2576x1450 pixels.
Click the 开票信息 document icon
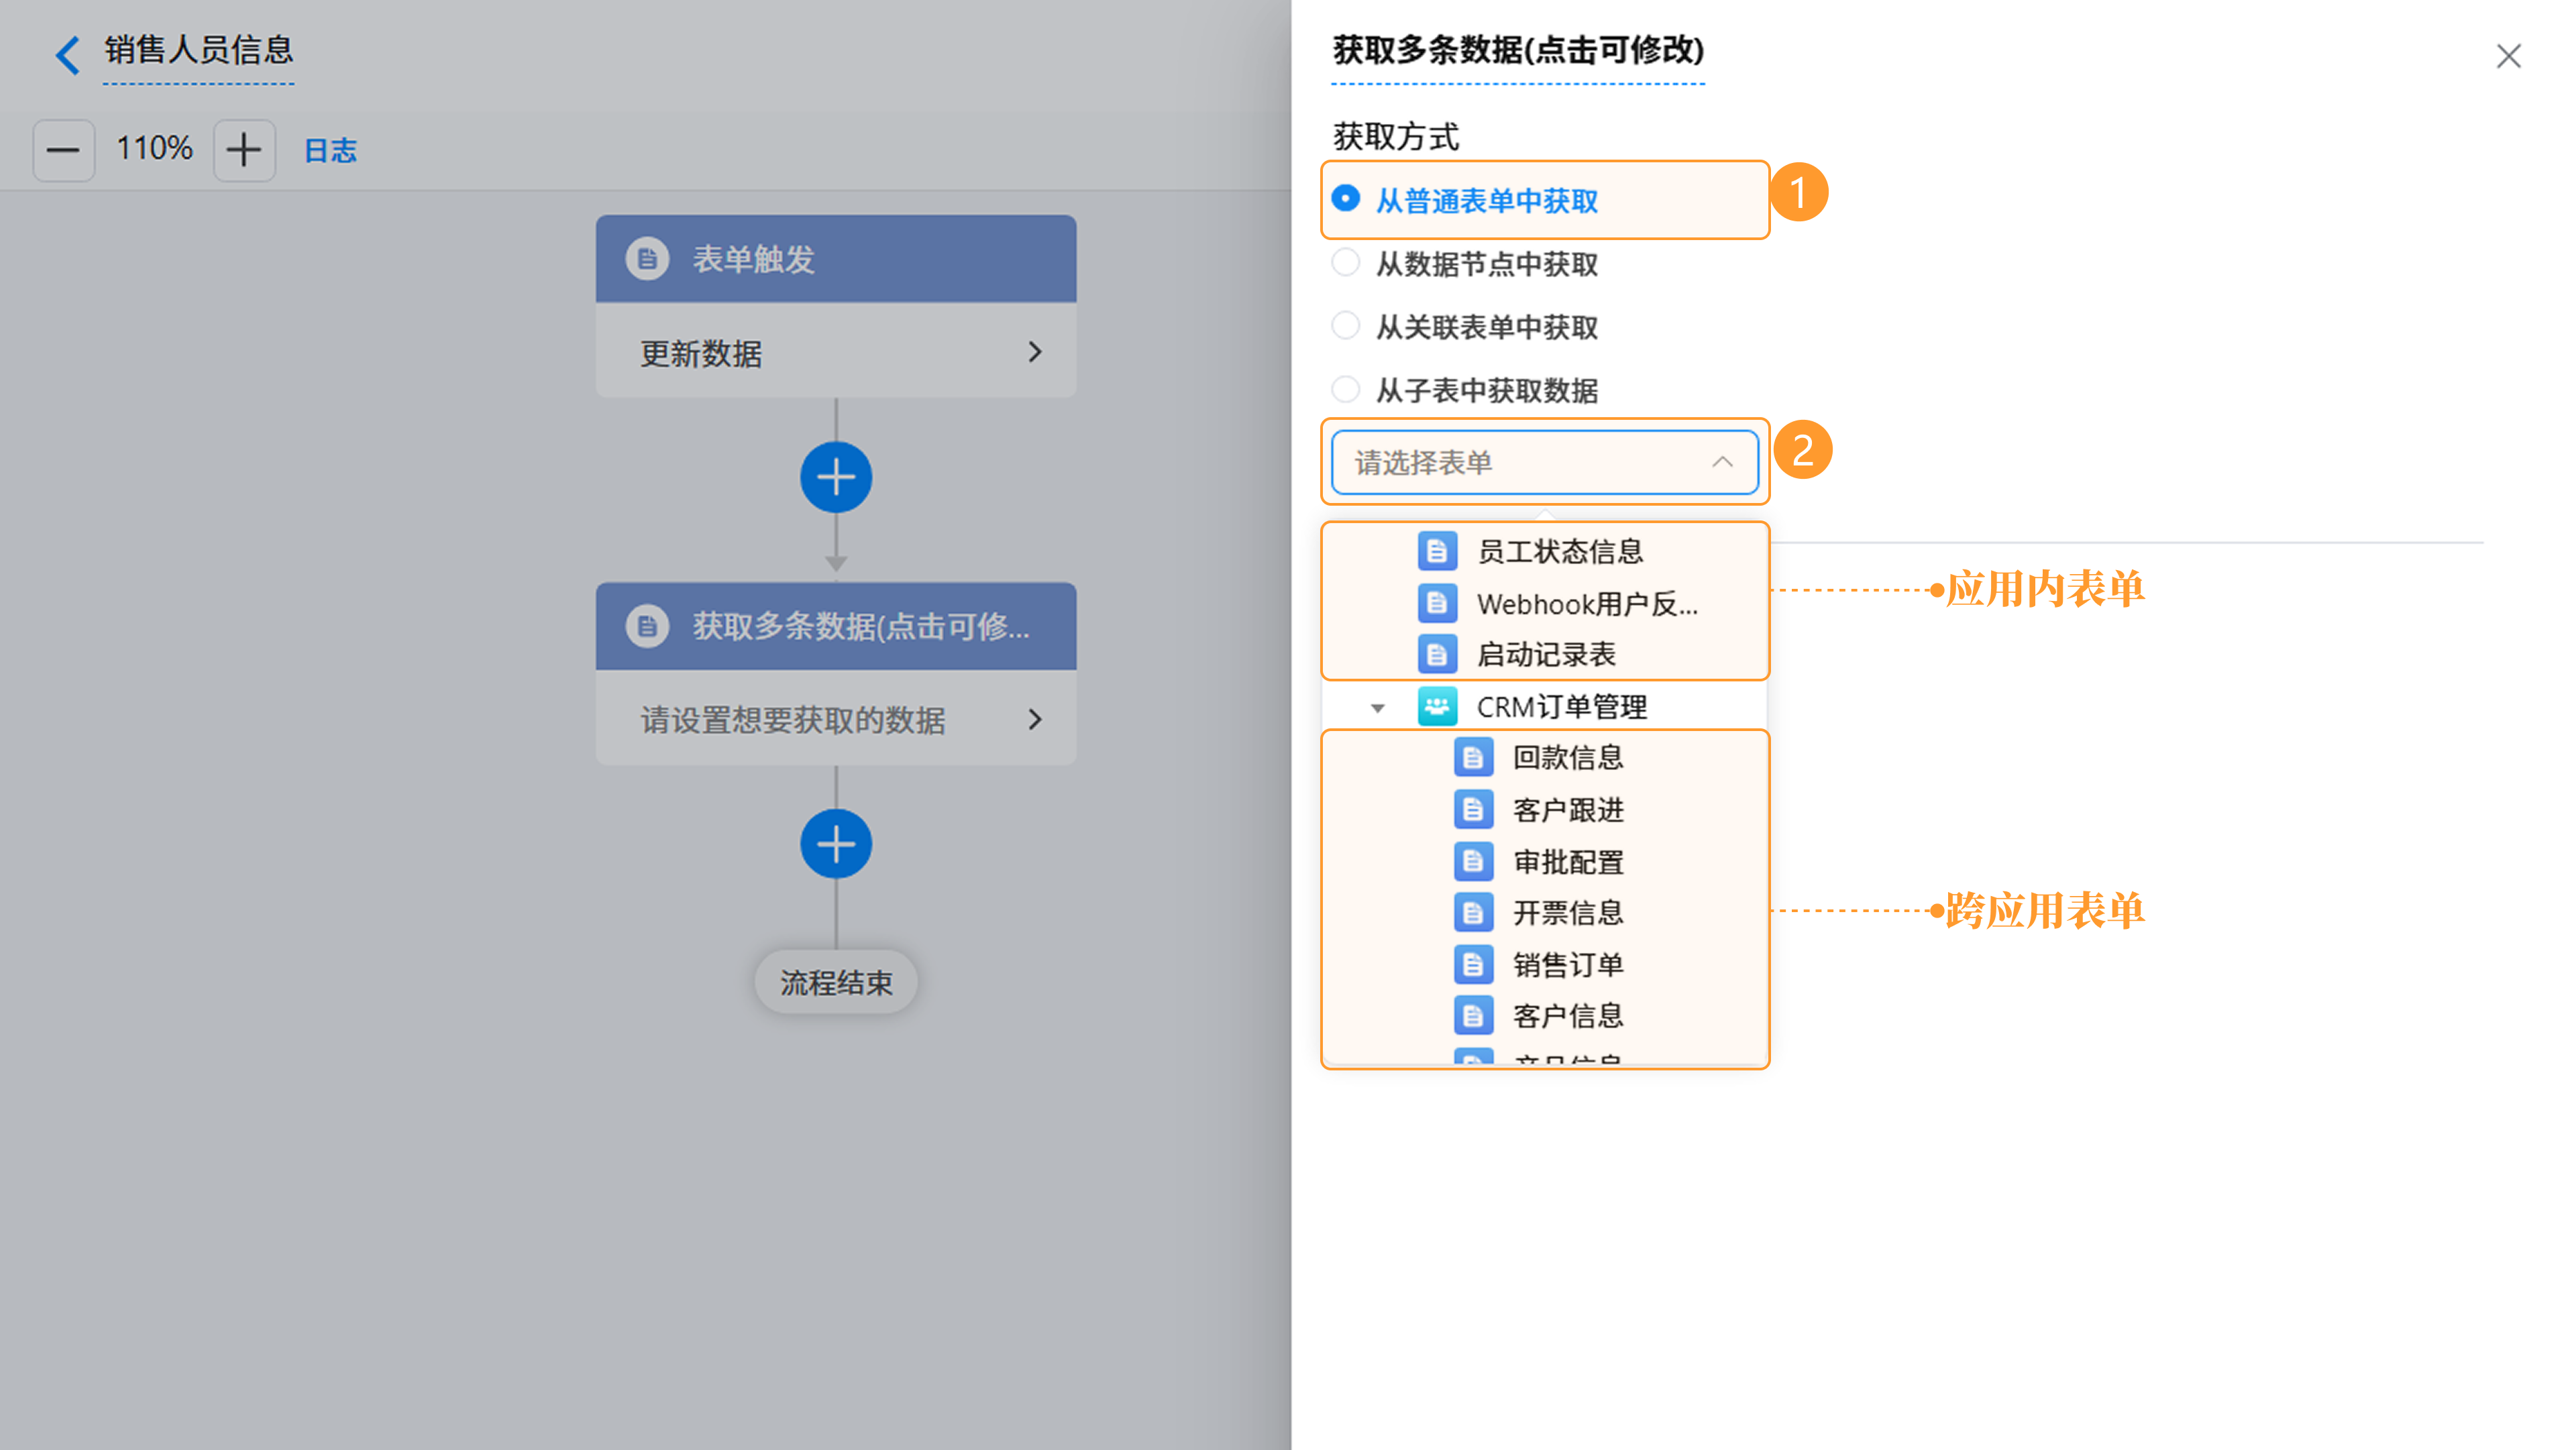point(1473,912)
